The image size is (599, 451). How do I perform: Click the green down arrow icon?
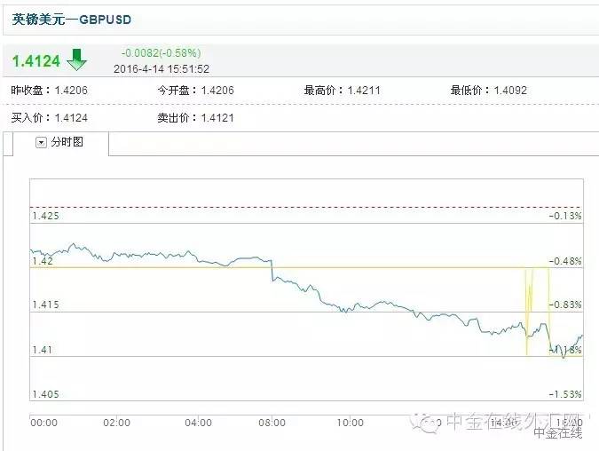(x=77, y=60)
